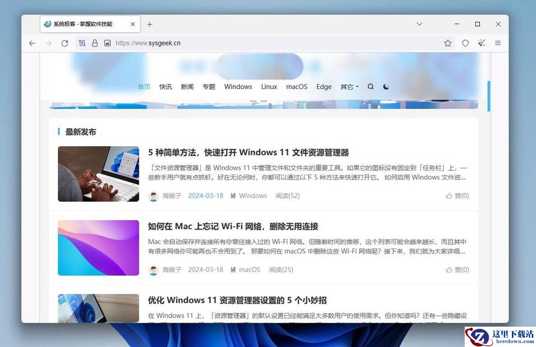The width and height of the screenshot is (536, 347).
Task: Go to 首页 in site navigation
Action: pyautogui.click(x=144, y=87)
